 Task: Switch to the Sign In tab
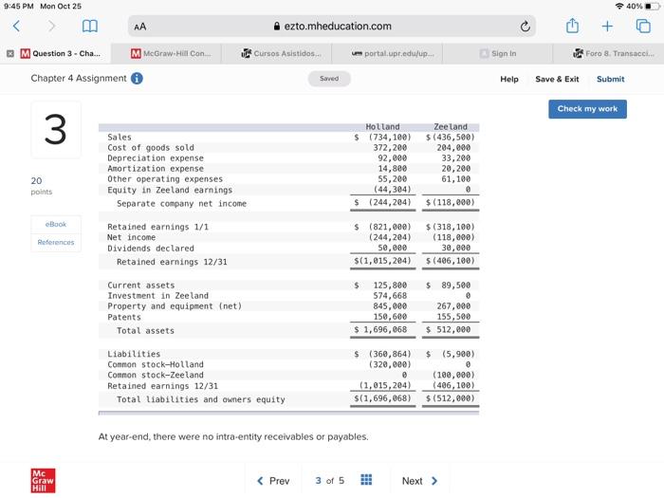click(498, 53)
